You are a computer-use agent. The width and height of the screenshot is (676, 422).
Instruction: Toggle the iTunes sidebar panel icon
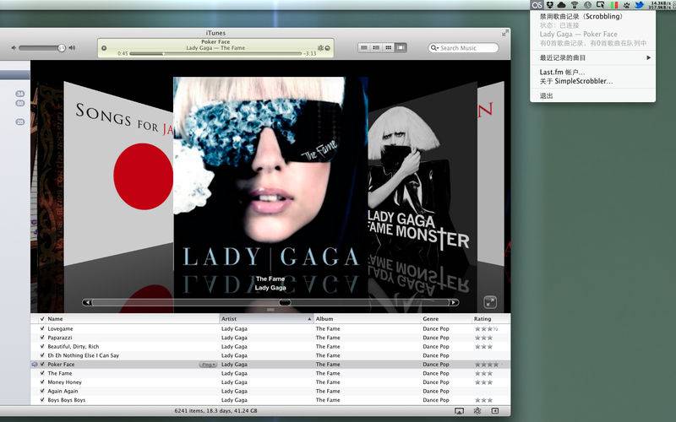point(495,411)
